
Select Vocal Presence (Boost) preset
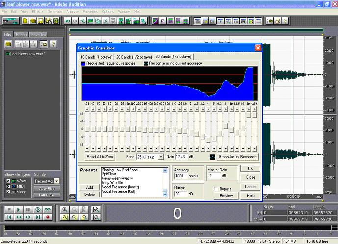click(120, 187)
